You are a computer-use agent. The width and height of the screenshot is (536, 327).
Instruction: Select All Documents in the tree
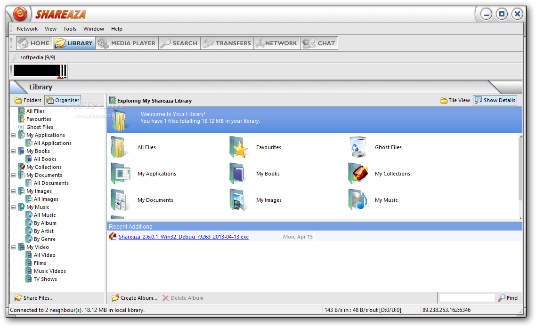(51, 183)
